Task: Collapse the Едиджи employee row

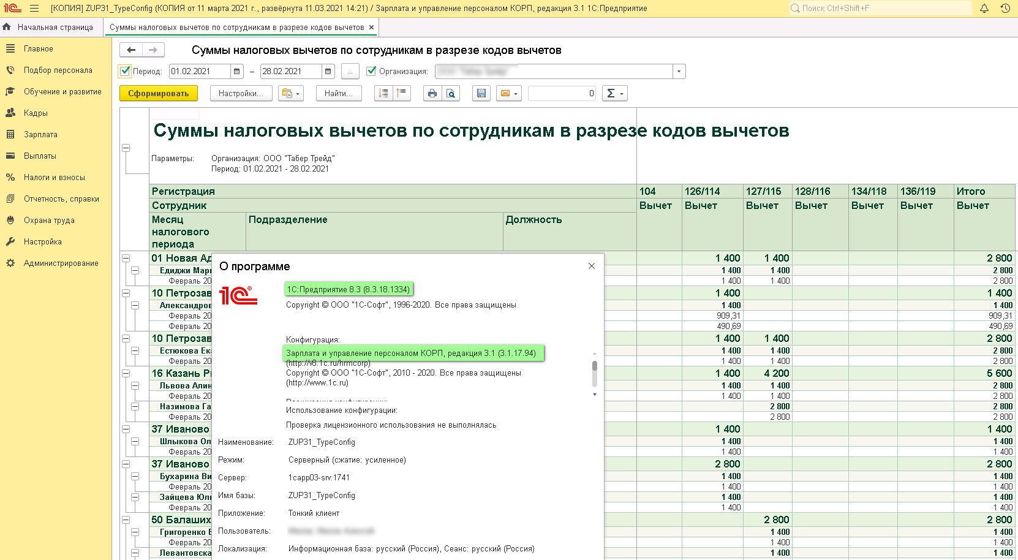Action: coord(135,270)
